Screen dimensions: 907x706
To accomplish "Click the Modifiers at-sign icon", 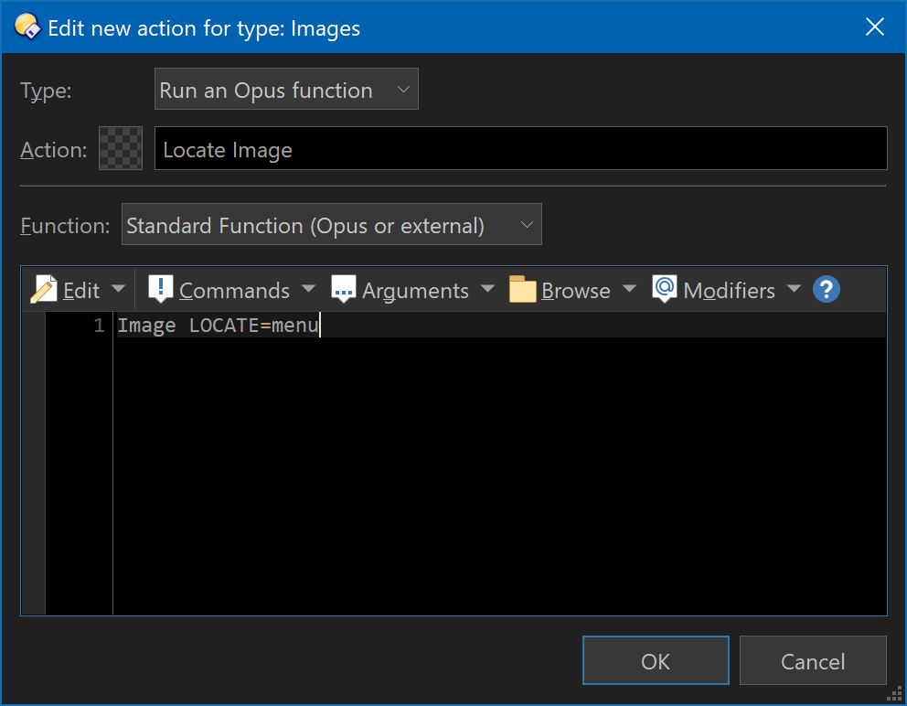I will [665, 289].
